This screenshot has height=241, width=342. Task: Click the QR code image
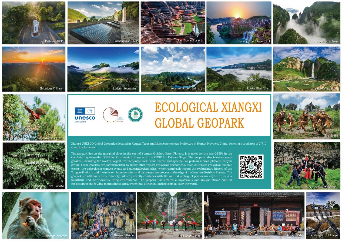tap(251, 167)
